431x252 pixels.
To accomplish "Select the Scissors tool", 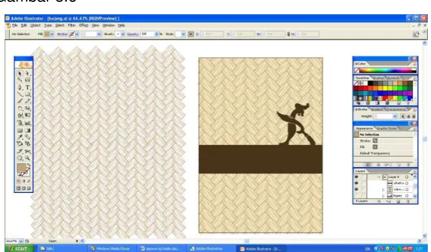I will (x=27, y=151).
